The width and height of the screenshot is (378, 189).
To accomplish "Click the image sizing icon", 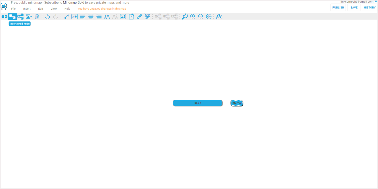I will point(123,17).
